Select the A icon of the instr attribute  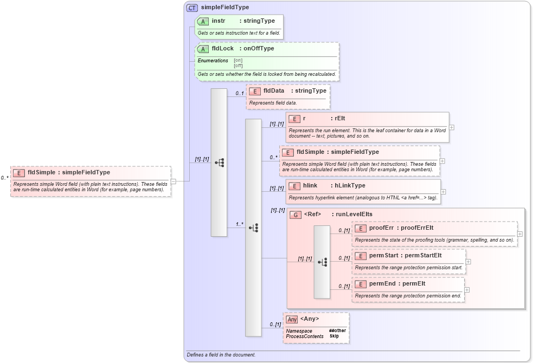pyautogui.click(x=203, y=21)
